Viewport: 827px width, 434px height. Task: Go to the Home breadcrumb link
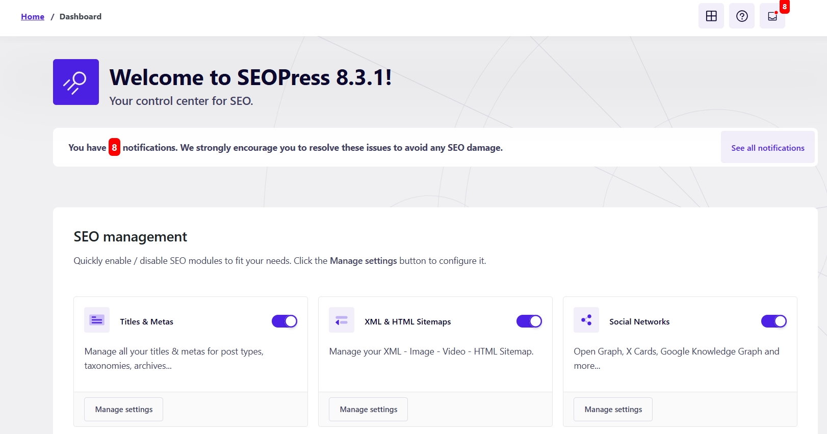coord(33,16)
